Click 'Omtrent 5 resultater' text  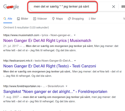[26, 28]
